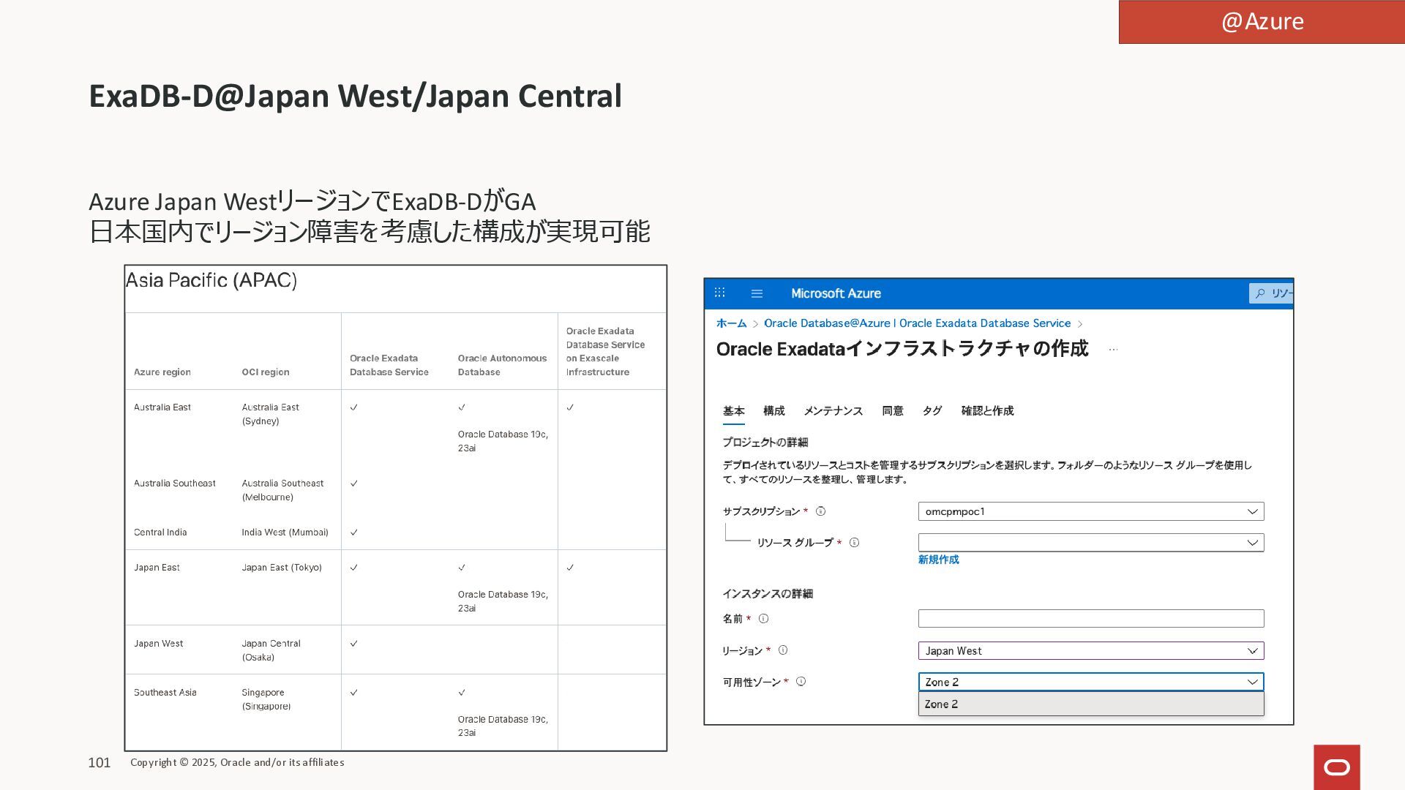Click the @Azure red label banner
Screen dimensions: 1405x790
pyautogui.click(x=1262, y=22)
